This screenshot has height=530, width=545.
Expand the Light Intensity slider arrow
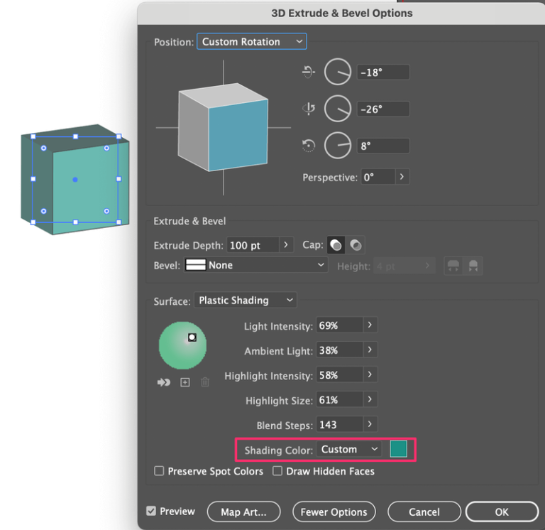[370, 325]
